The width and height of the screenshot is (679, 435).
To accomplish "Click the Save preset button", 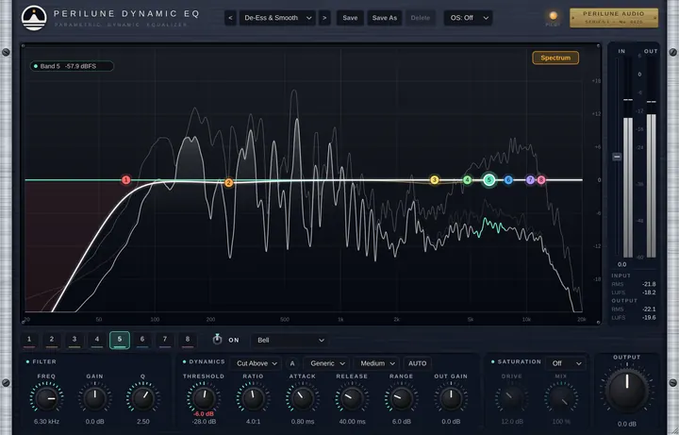I will pyautogui.click(x=350, y=18).
